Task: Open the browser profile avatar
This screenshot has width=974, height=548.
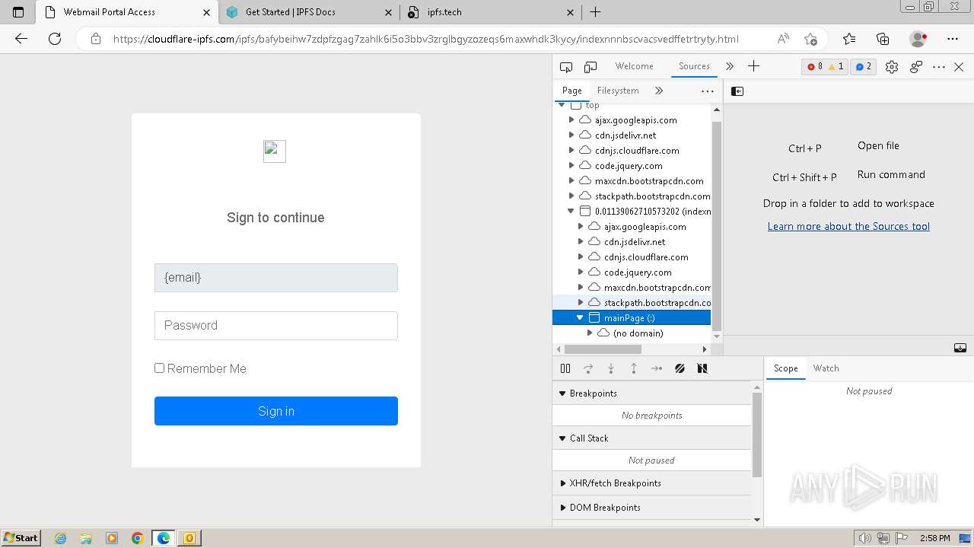Action: (x=918, y=39)
